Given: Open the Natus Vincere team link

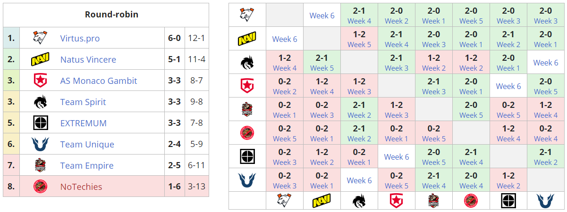Looking at the screenshot, I should (88, 60).
